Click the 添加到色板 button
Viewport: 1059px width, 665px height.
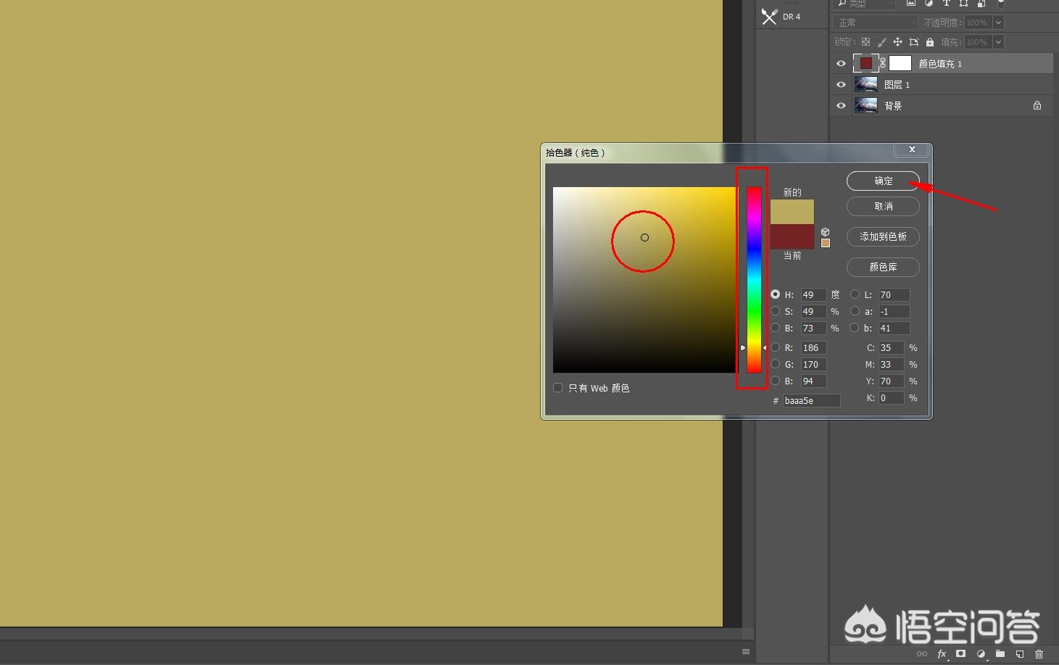point(883,236)
